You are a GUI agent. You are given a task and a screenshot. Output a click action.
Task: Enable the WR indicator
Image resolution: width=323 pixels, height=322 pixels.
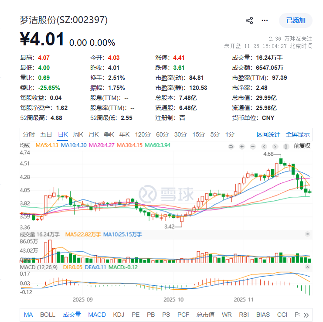(x=227, y=315)
